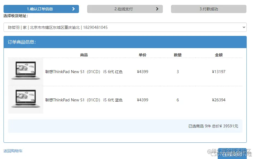Click the product name 联想ThinkPad New S1 红色
This screenshot has width=256, height=159.
[x=84, y=71]
